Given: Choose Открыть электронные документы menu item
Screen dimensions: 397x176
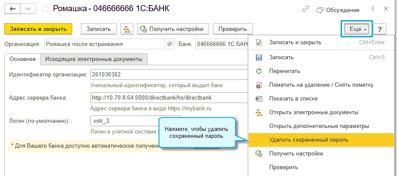Looking at the screenshot, I should point(321,112).
